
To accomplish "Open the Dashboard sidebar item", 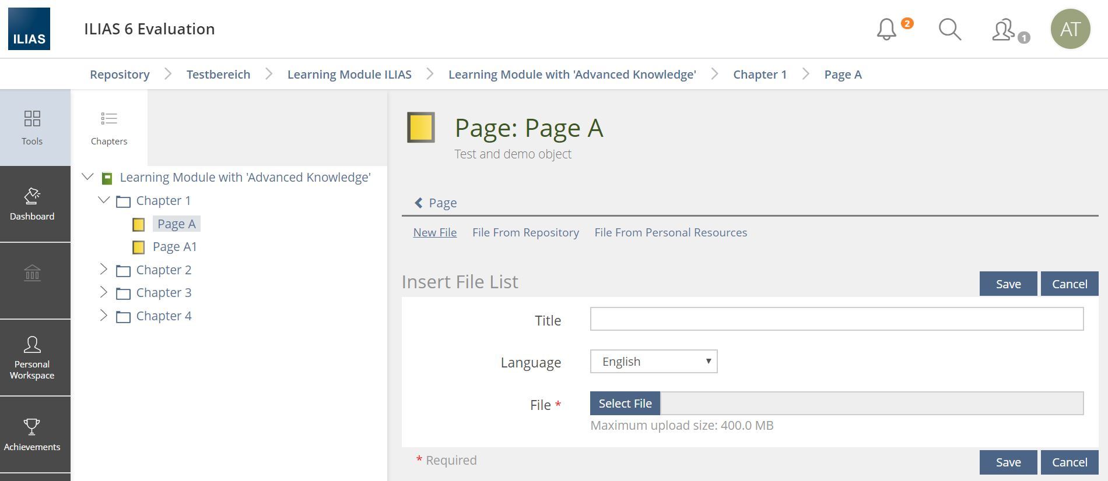I will pos(32,204).
